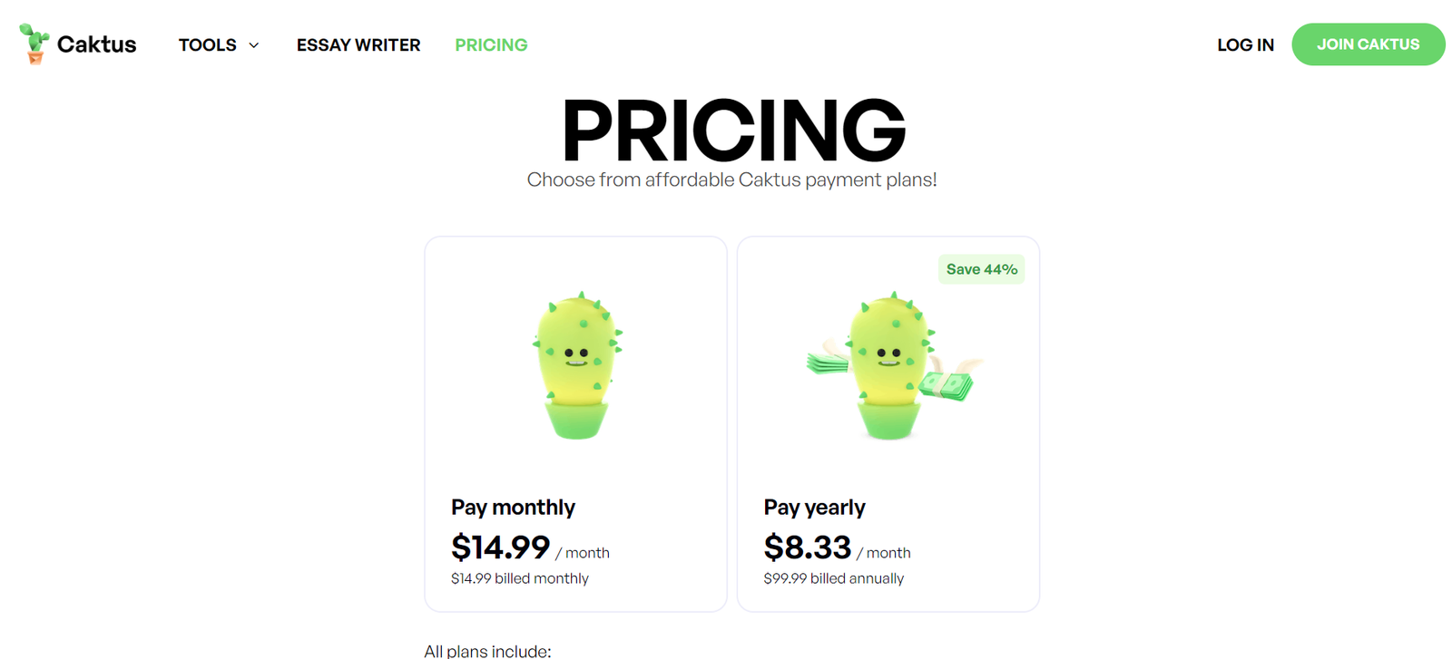Click the Caktus brand name text

(96, 44)
